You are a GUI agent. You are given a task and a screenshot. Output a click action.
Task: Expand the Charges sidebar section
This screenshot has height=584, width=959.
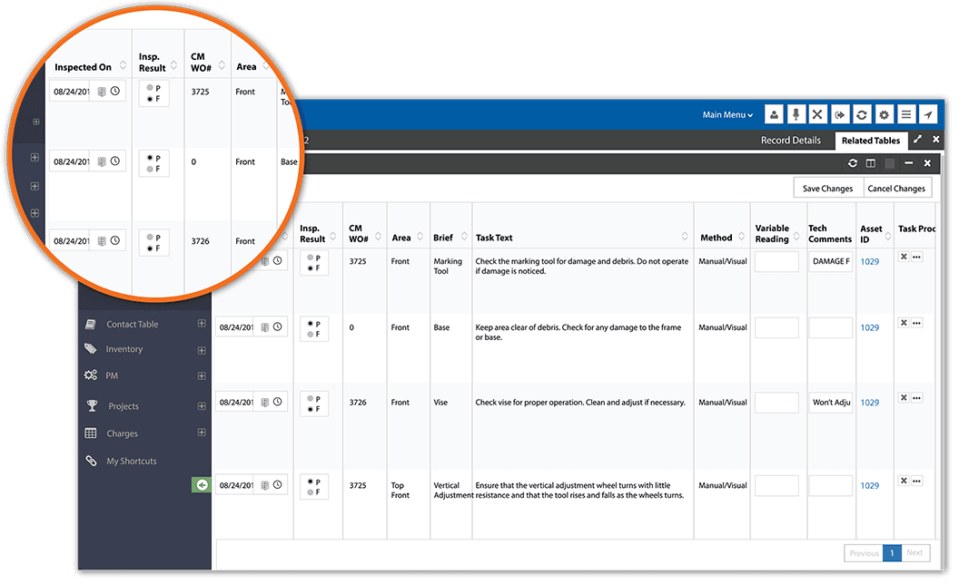point(202,433)
